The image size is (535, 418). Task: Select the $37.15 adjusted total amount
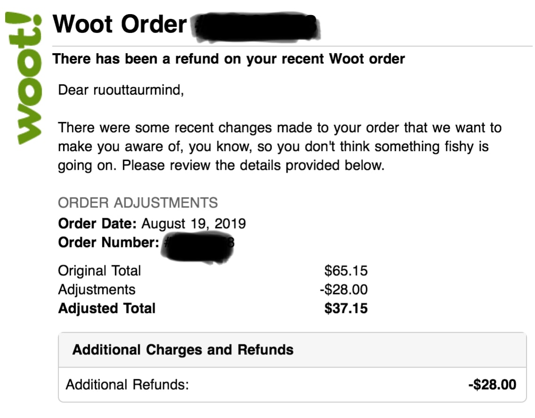click(x=346, y=309)
